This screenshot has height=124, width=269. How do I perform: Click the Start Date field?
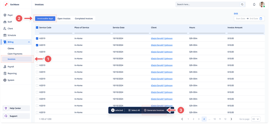click(241, 19)
